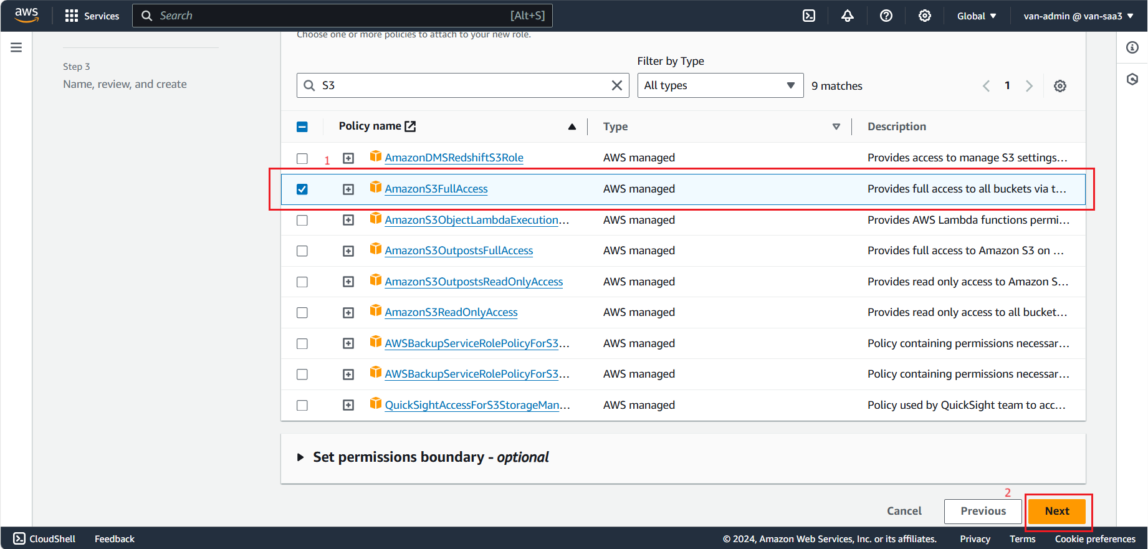Open the settings gear in top bar

click(925, 16)
